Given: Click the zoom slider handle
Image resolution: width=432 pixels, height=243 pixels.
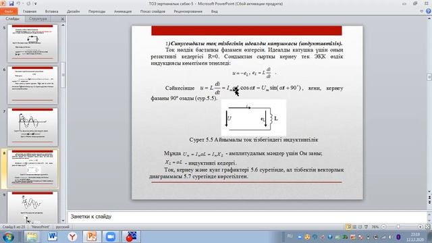Looking at the screenshot, I should [398, 227].
